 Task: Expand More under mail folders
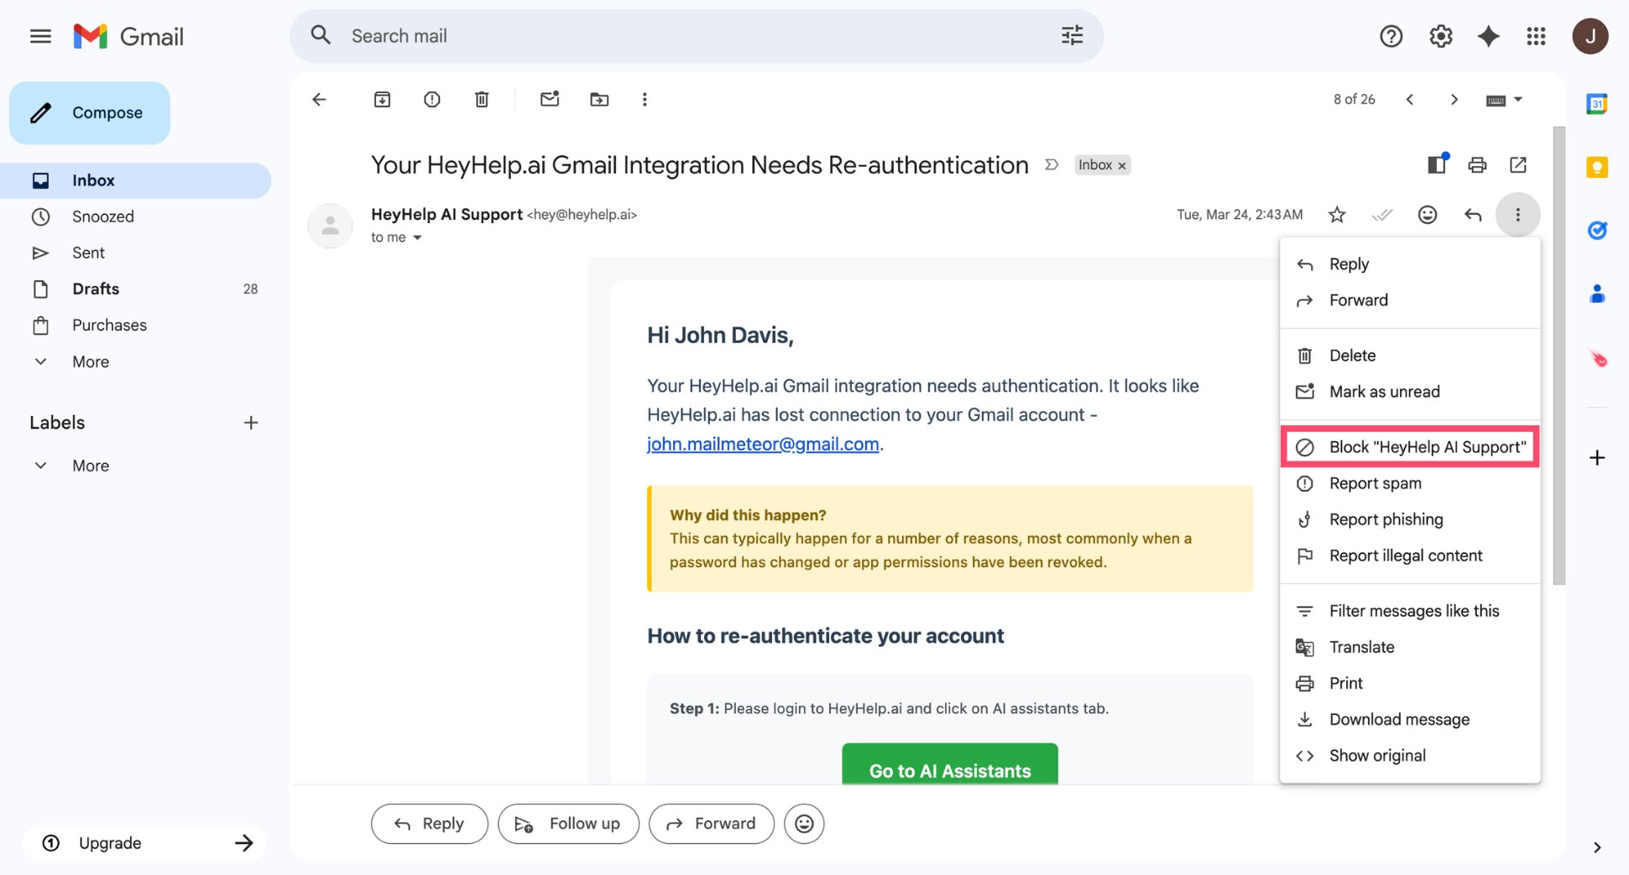point(91,362)
